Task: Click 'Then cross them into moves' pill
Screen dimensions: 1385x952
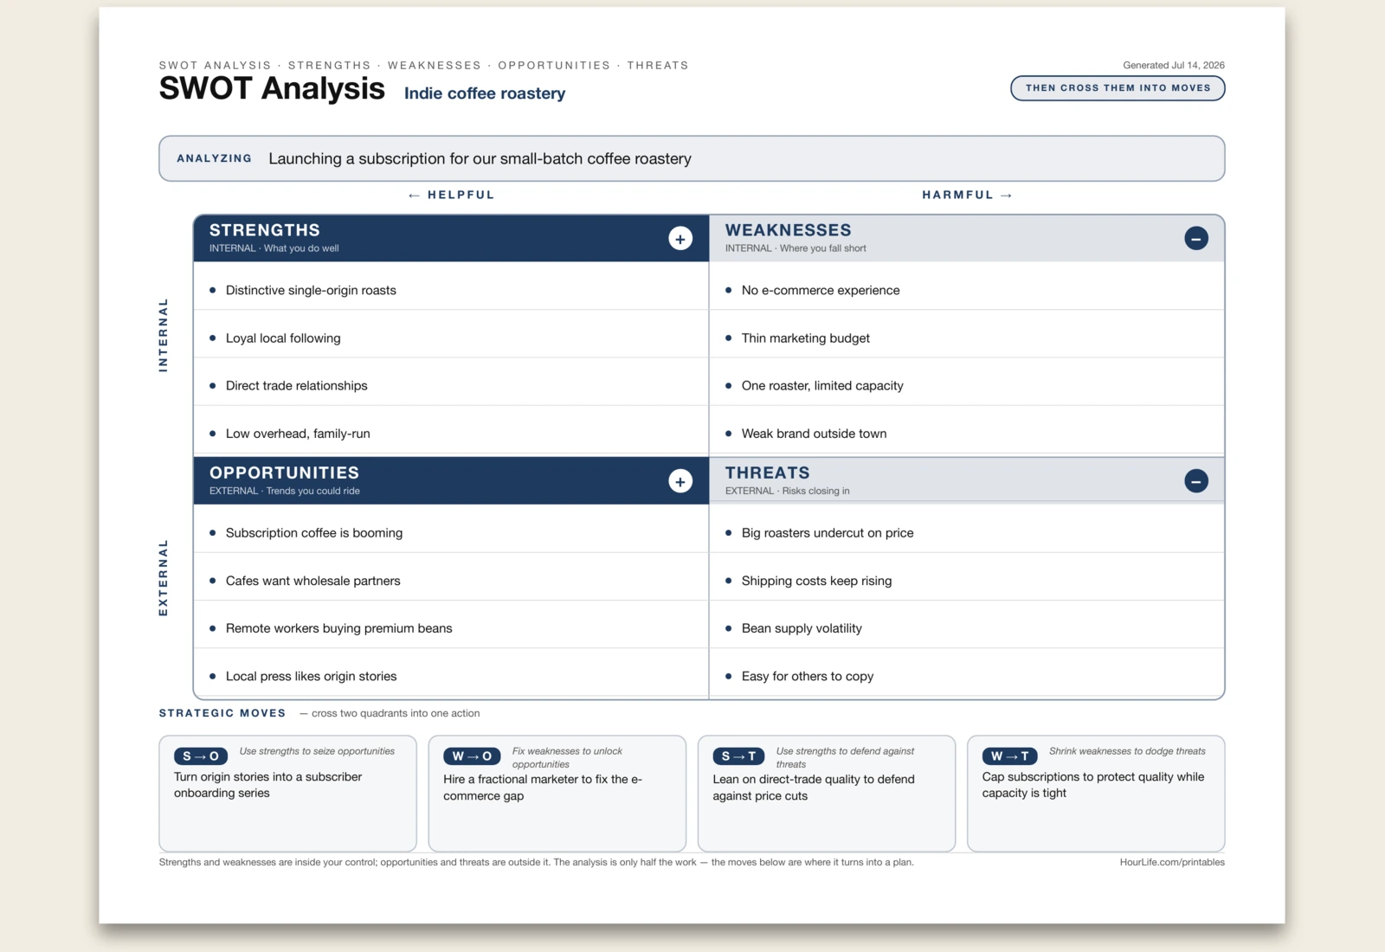Action: click(1118, 88)
